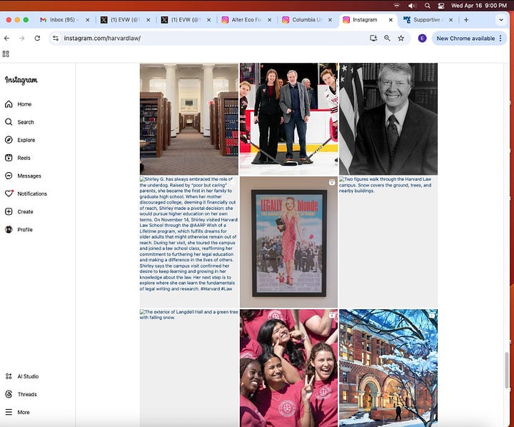
Task: Open AI Studio icon
Action: (x=9, y=376)
